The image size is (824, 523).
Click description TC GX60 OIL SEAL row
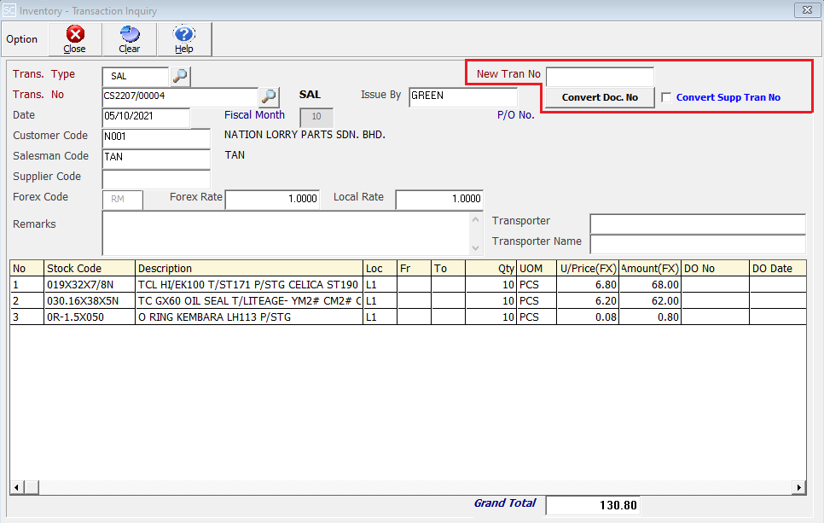249,301
